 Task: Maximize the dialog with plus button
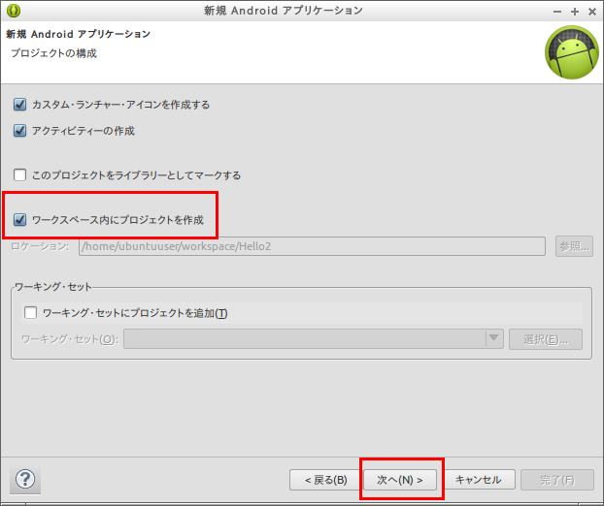tap(575, 12)
